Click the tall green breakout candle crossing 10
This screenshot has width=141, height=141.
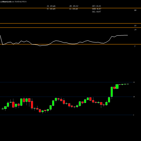(112, 92)
